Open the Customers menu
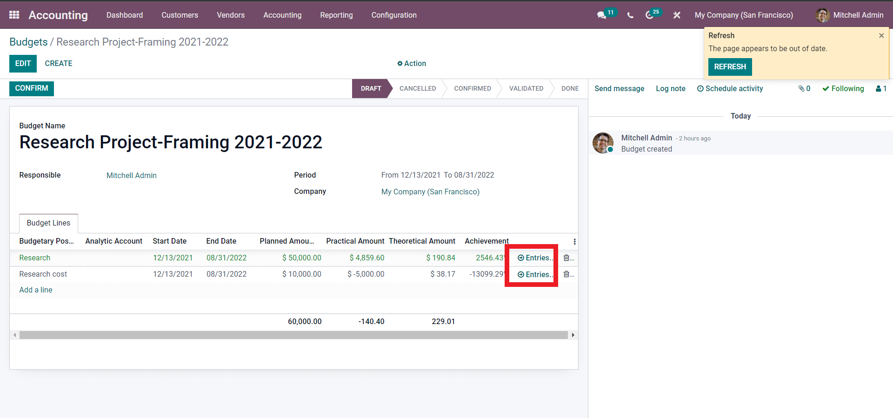The image size is (893, 418). coord(180,15)
